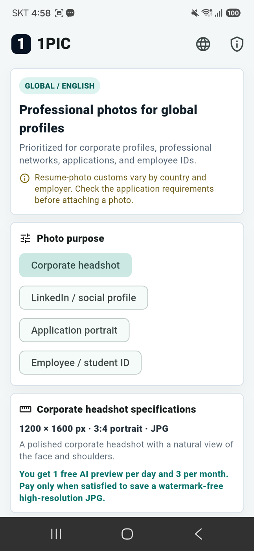Open the globe language selector
Image resolution: width=254 pixels, height=551 pixels.
point(203,44)
